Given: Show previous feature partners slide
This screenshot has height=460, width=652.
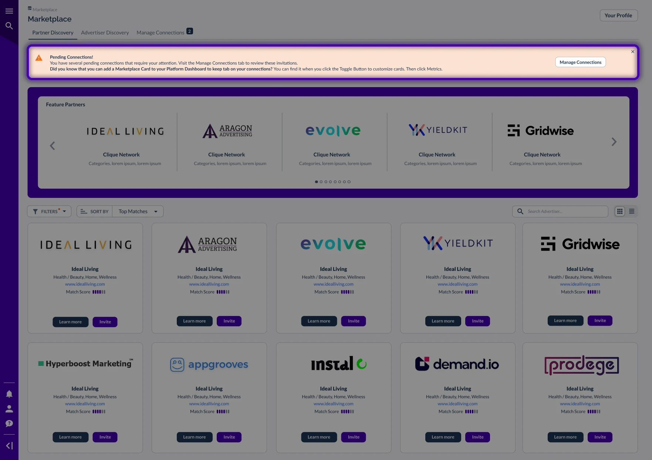Looking at the screenshot, I should point(53,146).
